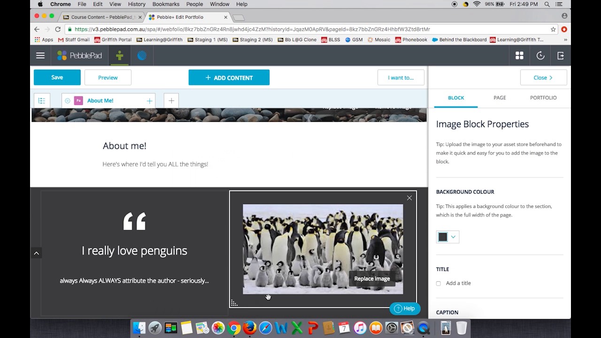Click the Save button
Image resolution: width=601 pixels, height=338 pixels.
[x=57, y=77]
